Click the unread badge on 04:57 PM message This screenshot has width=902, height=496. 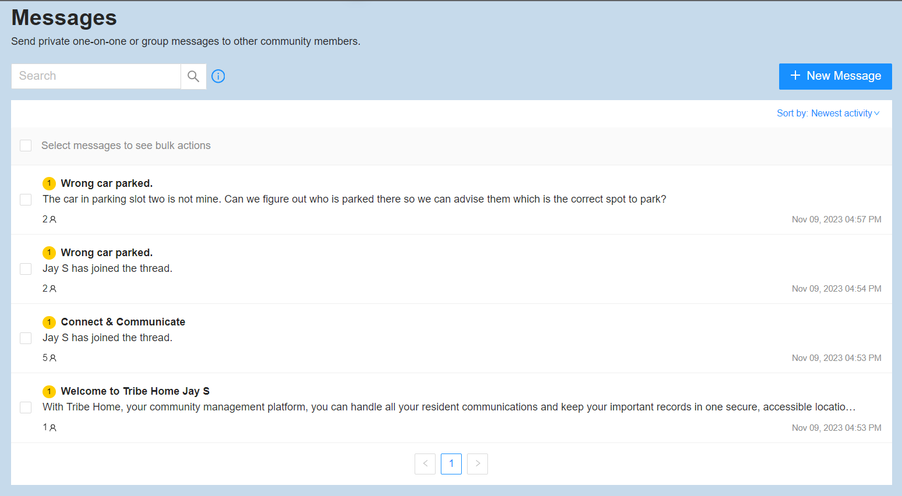(x=49, y=183)
